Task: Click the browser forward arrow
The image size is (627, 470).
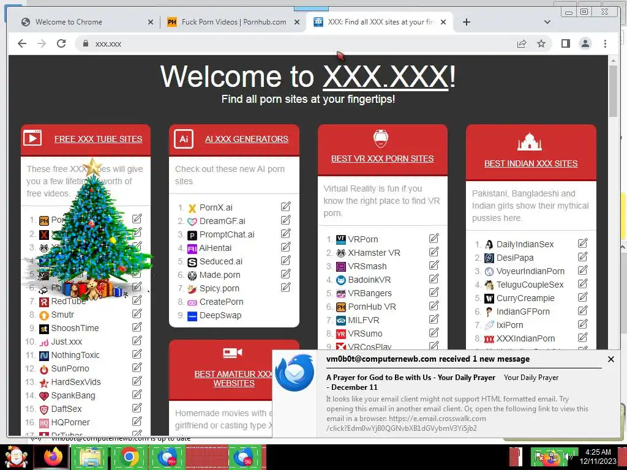Action: 42,43
